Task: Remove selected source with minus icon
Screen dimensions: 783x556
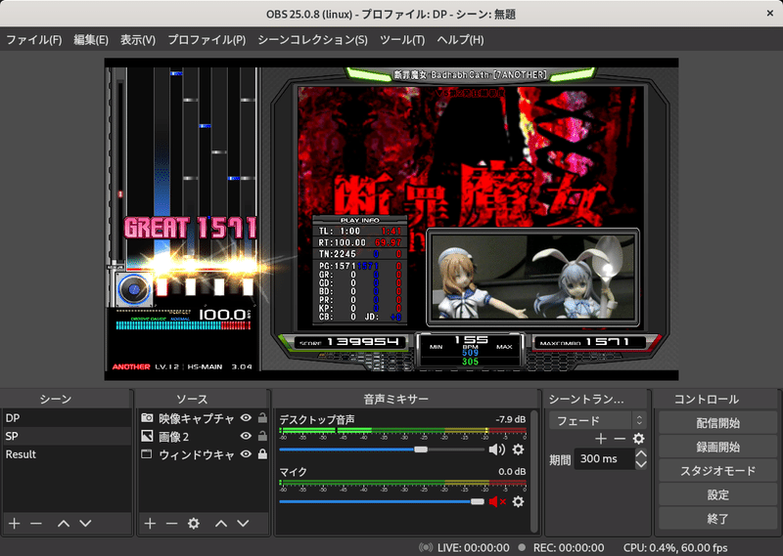Action: [172, 523]
